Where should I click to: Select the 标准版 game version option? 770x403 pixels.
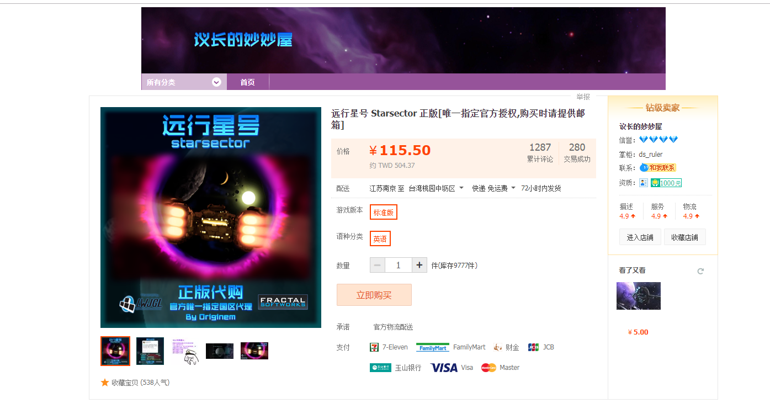pyautogui.click(x=384, y=212)
